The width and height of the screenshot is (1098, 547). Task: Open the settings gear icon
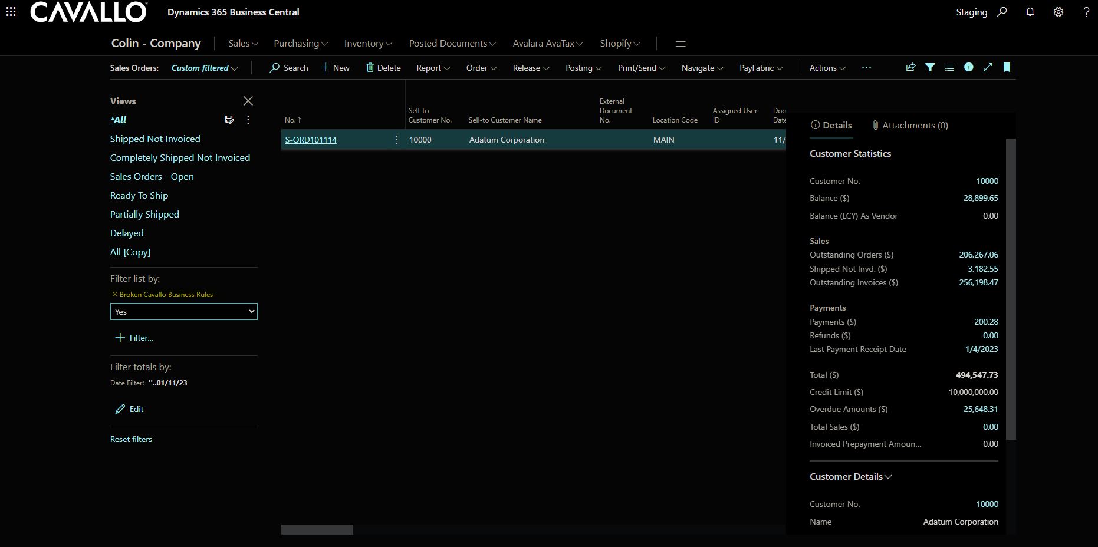(x=1058, y=12)
